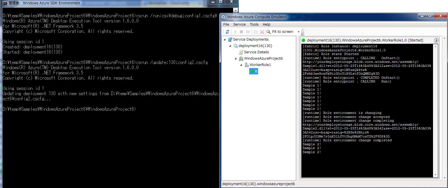Click the 'Role environment change accepted' log line

(x=346, y=117)
